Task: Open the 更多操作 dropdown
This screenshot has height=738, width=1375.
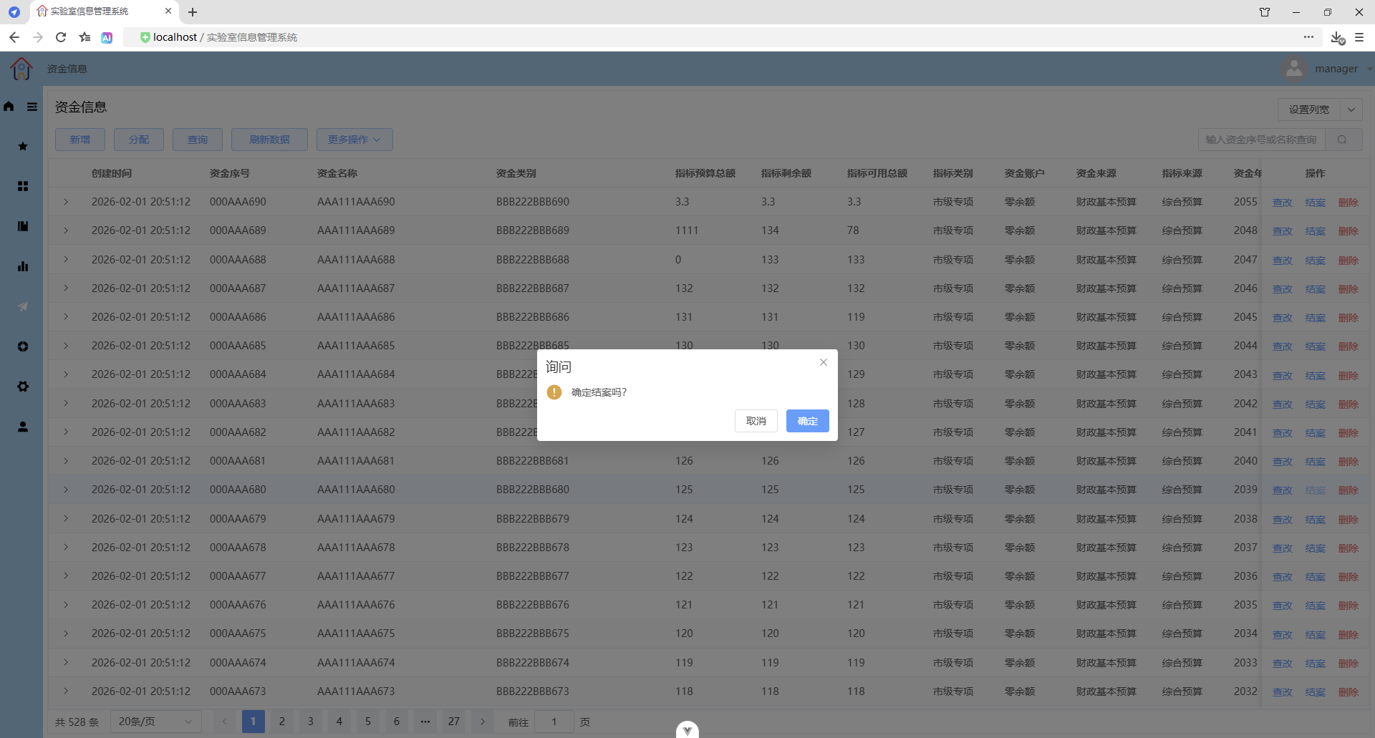Action: [x=354, y=140]
